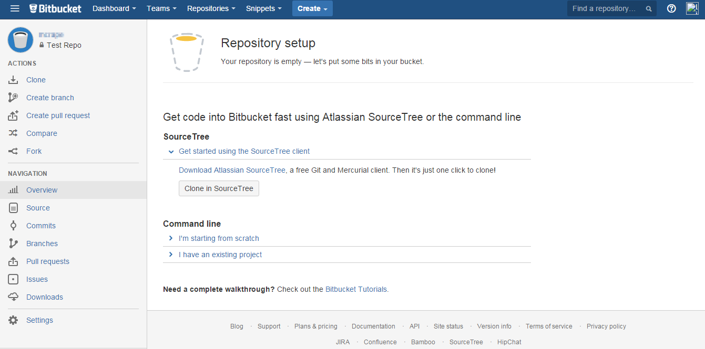
Task: Open the Repositories menu
Action: [211, 8]
